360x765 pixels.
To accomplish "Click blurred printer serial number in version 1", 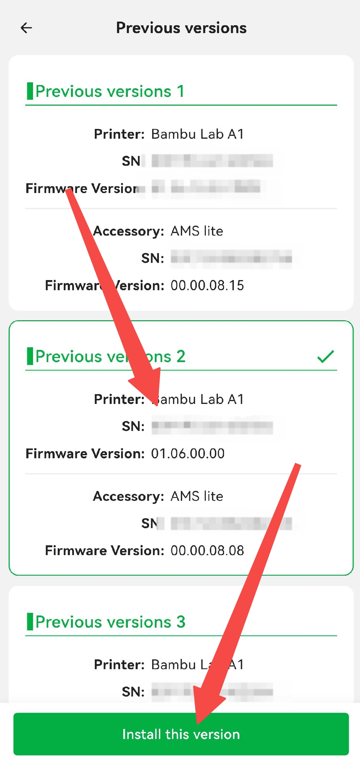I will pos(212,161).
